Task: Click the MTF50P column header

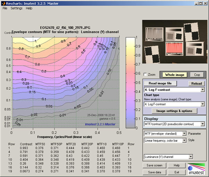Action: pyautogui.click(x=57, y=144)
